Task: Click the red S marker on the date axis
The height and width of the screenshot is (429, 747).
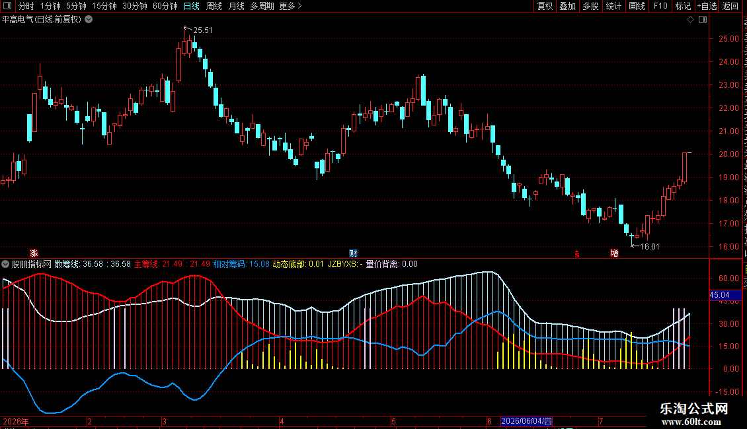Action: tap(577, 254)
